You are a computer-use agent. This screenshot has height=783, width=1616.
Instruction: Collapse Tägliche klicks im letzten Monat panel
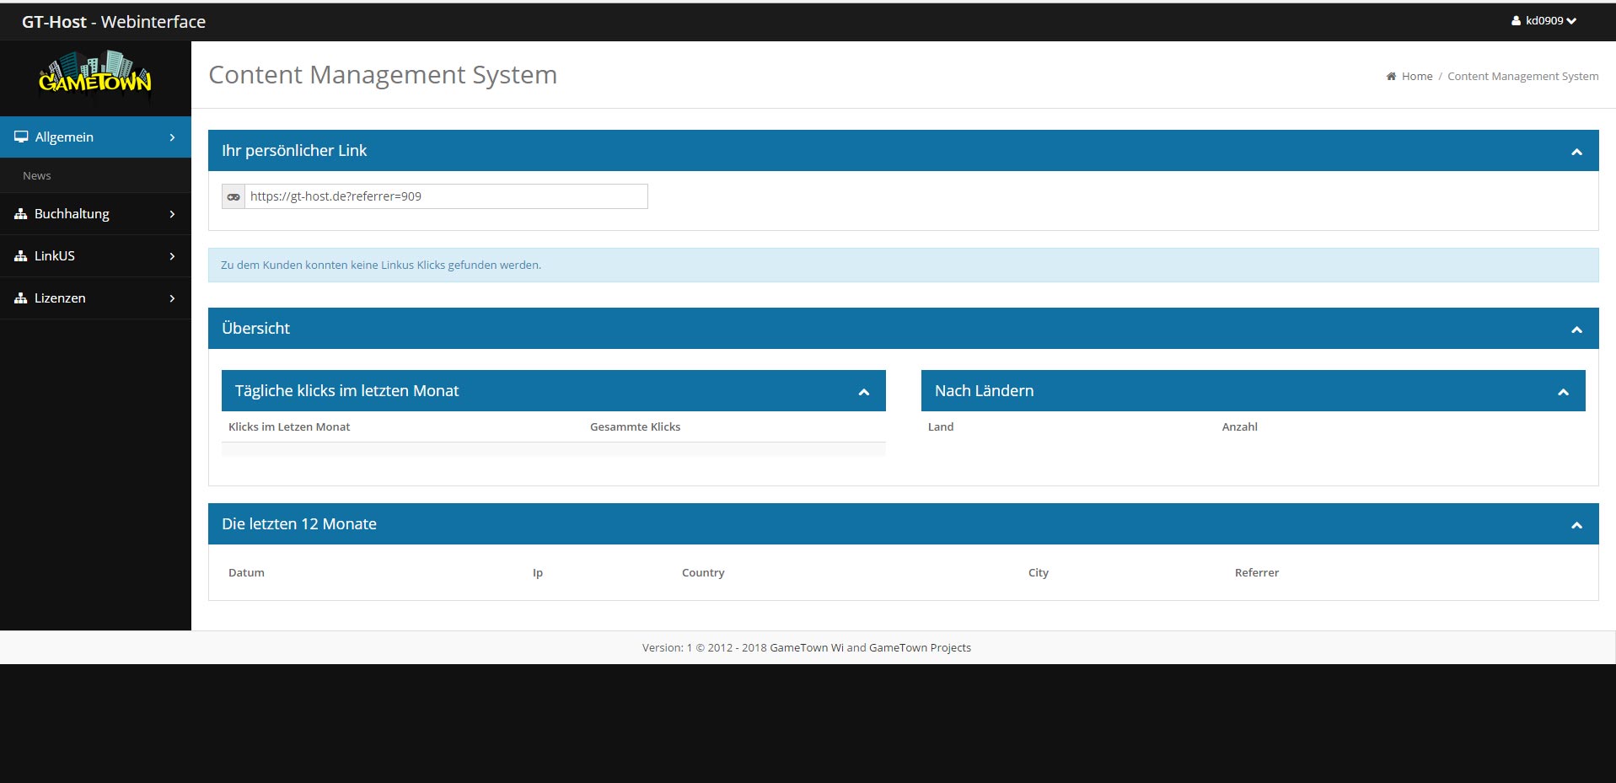coord(863,392)
